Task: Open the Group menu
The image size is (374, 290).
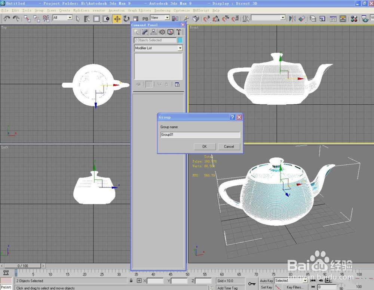Action: click(39, 10)
